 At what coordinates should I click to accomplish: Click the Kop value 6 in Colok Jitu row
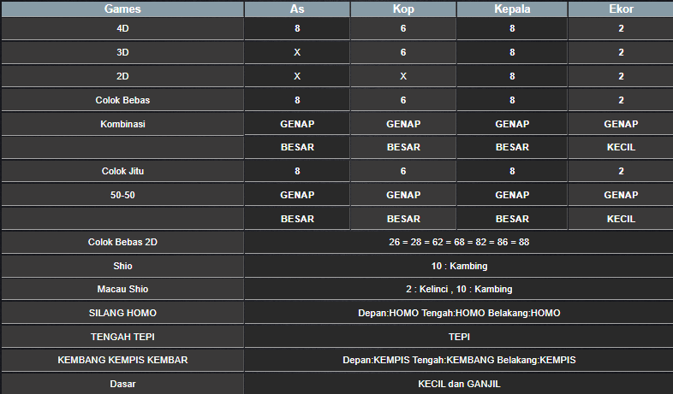click(403, 171)
